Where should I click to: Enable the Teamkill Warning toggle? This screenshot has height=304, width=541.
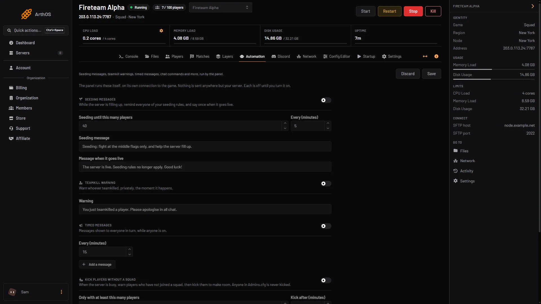point(326,184)
